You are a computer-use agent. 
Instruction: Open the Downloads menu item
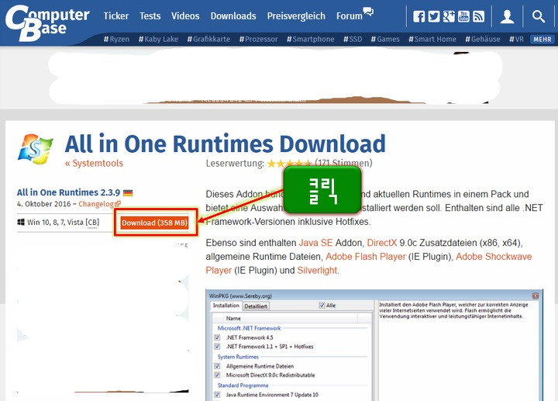click(233, 16)
